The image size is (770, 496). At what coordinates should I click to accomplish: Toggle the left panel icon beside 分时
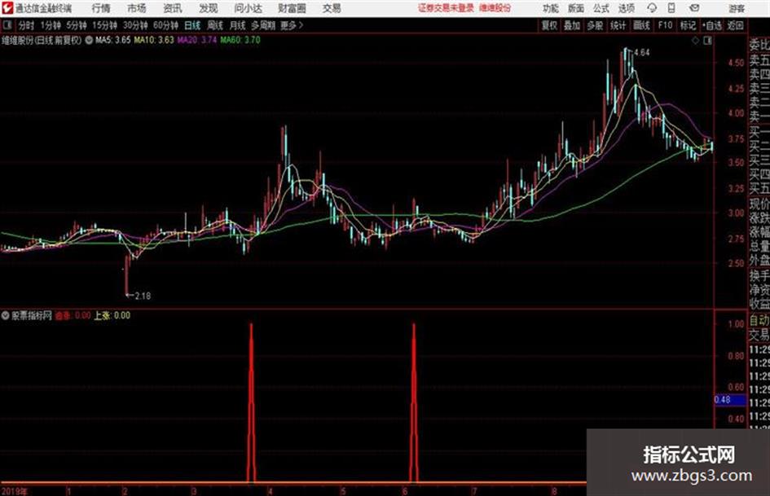7,25
